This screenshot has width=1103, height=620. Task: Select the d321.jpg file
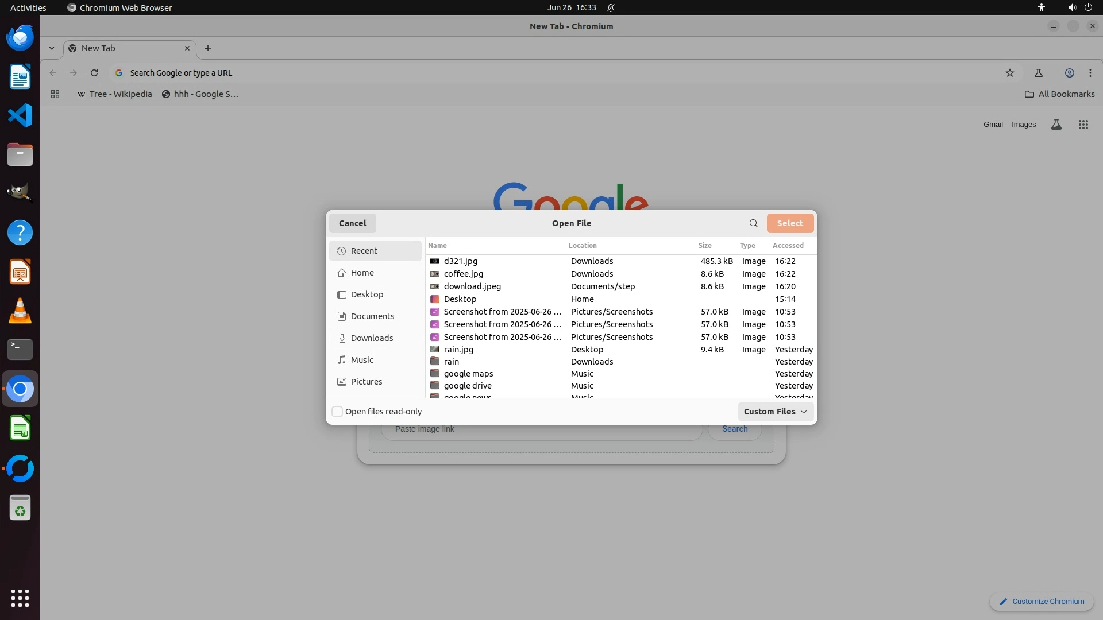[x=460, y=261]
